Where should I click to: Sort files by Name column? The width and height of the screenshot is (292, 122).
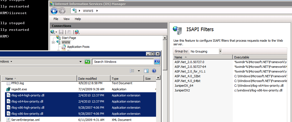[39, 79]
